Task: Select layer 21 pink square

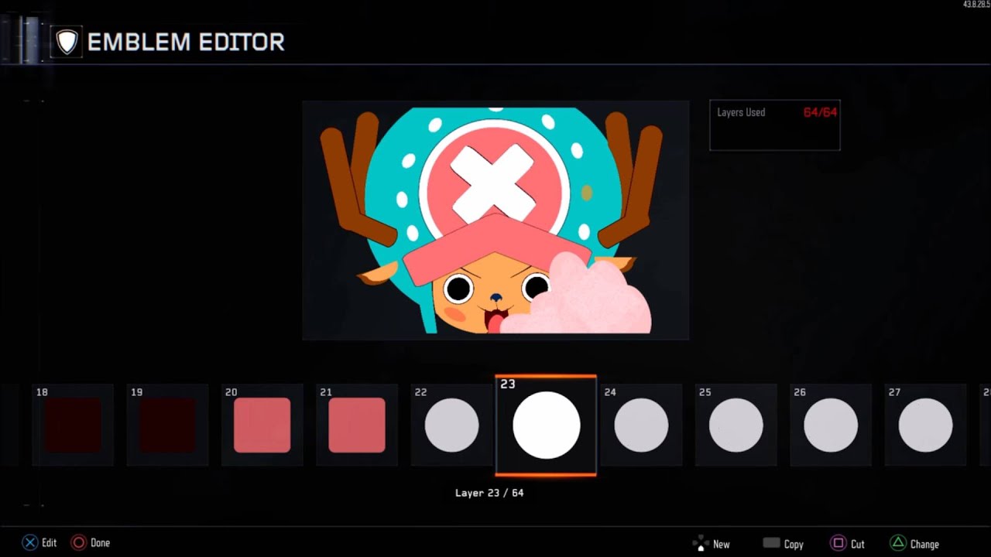Action: 357,425
